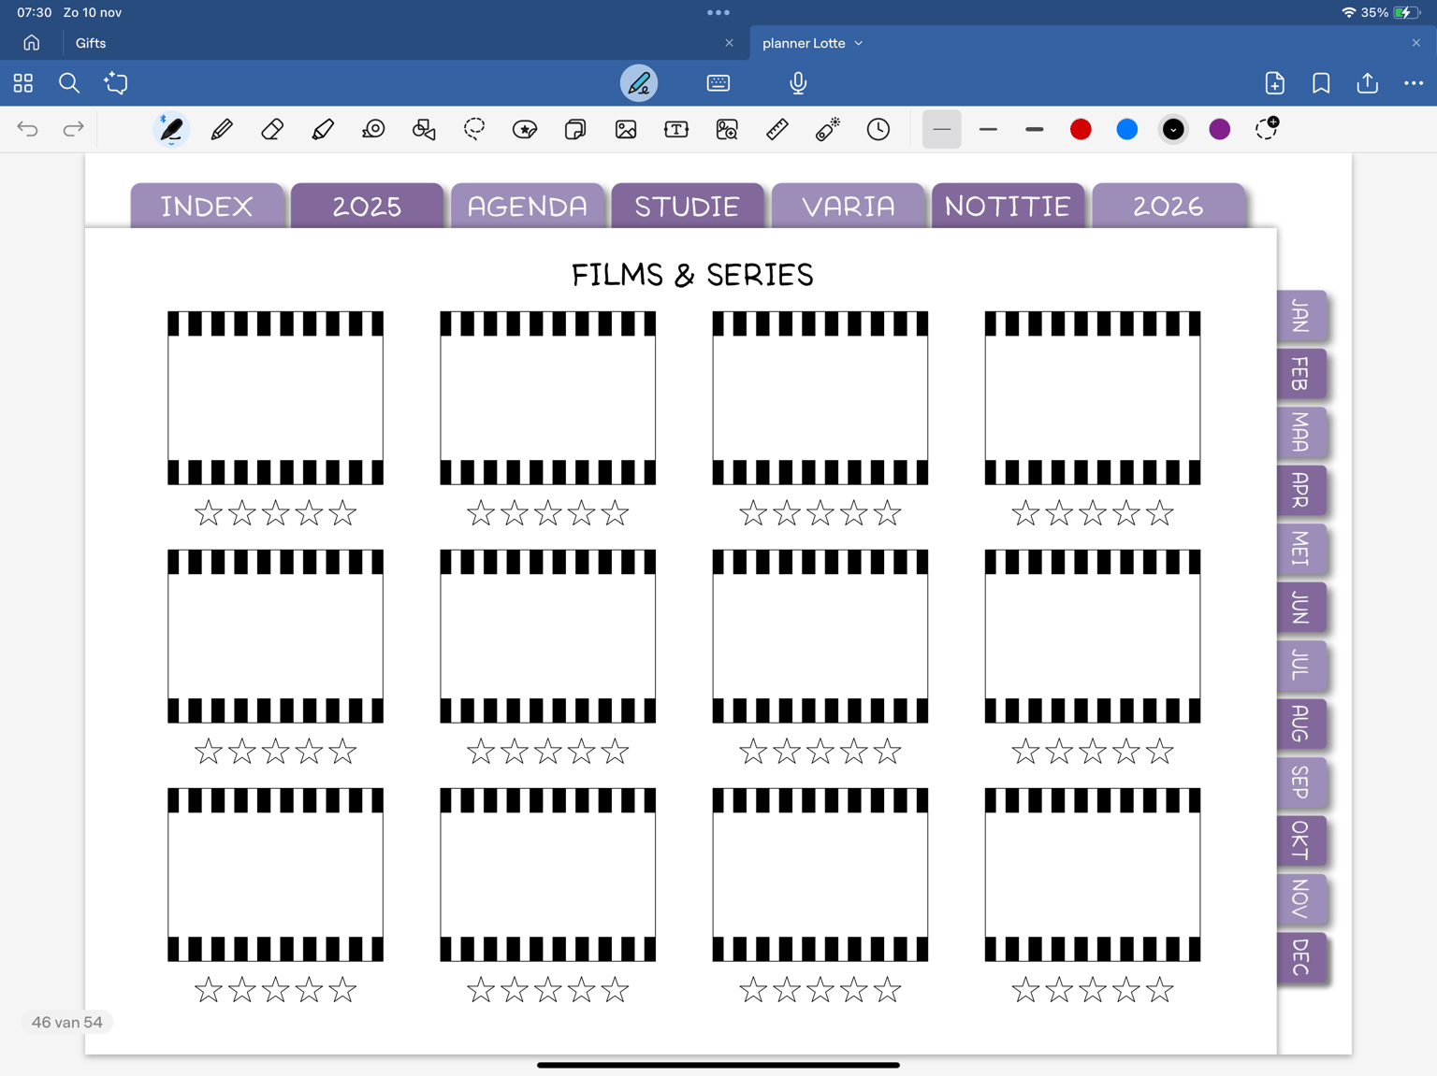Select the fountain Pen tool
Image resolution: width=1437 pixels, height=1076 pixels.
tap(171, 129)
